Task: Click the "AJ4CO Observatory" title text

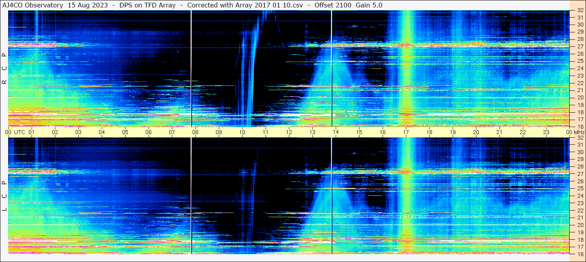Action: coord(33,5)
